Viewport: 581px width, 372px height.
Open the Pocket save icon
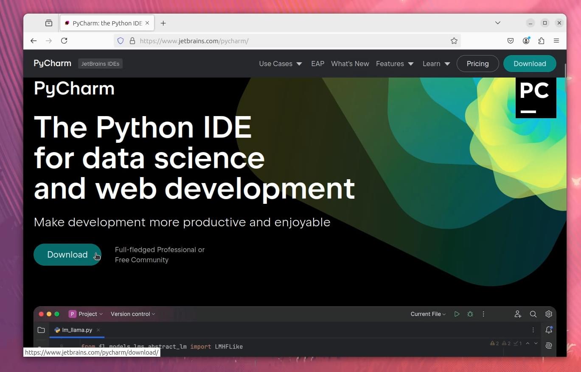[511, 41]
